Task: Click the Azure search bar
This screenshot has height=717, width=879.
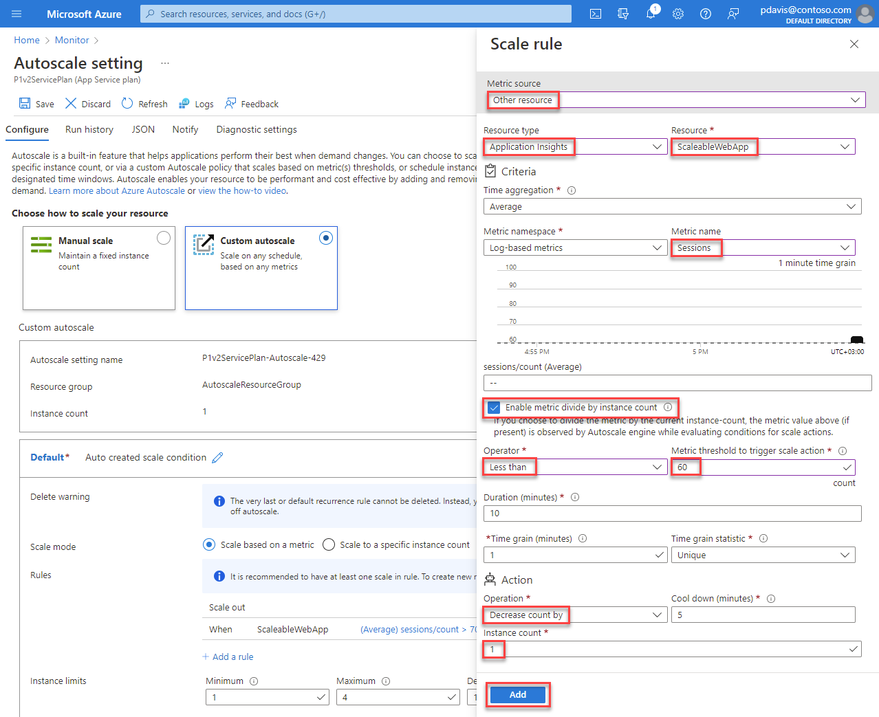Action: click(x=356, y=14)
